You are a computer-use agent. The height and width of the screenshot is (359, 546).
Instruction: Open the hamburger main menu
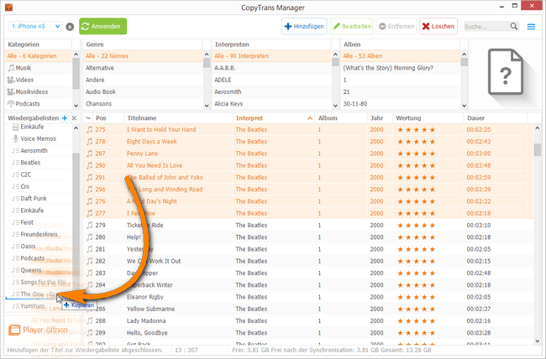tap(531, 27)
